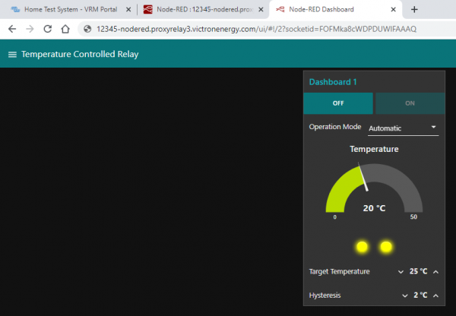Click the right yellow LED indicator

386,247
